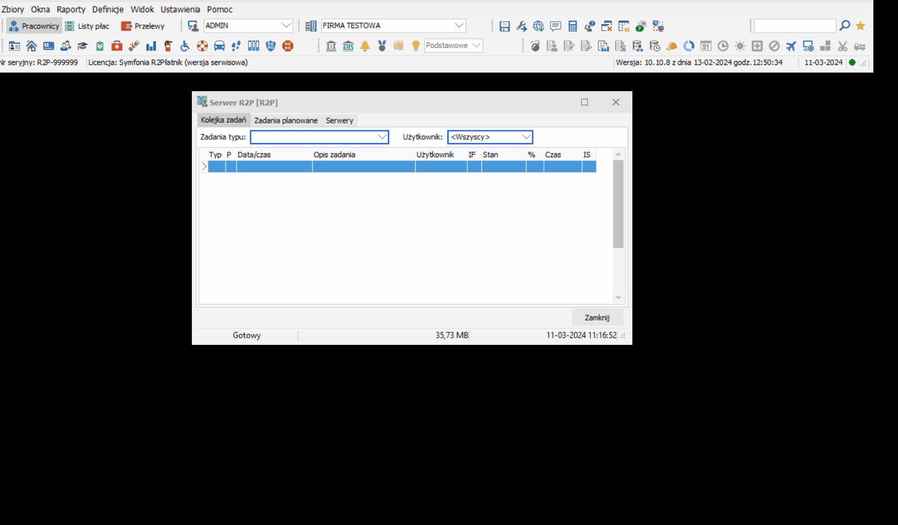Click the footprints icon
The height and width of the screenshot is (525, 898).
(x=236, y=46)
